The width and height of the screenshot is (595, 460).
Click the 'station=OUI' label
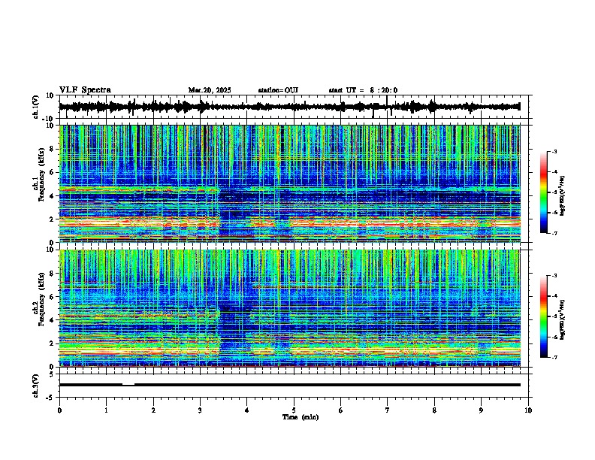point(278,90)
